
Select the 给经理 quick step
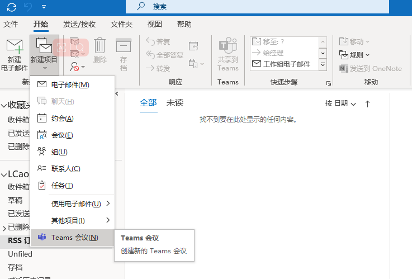285,53
